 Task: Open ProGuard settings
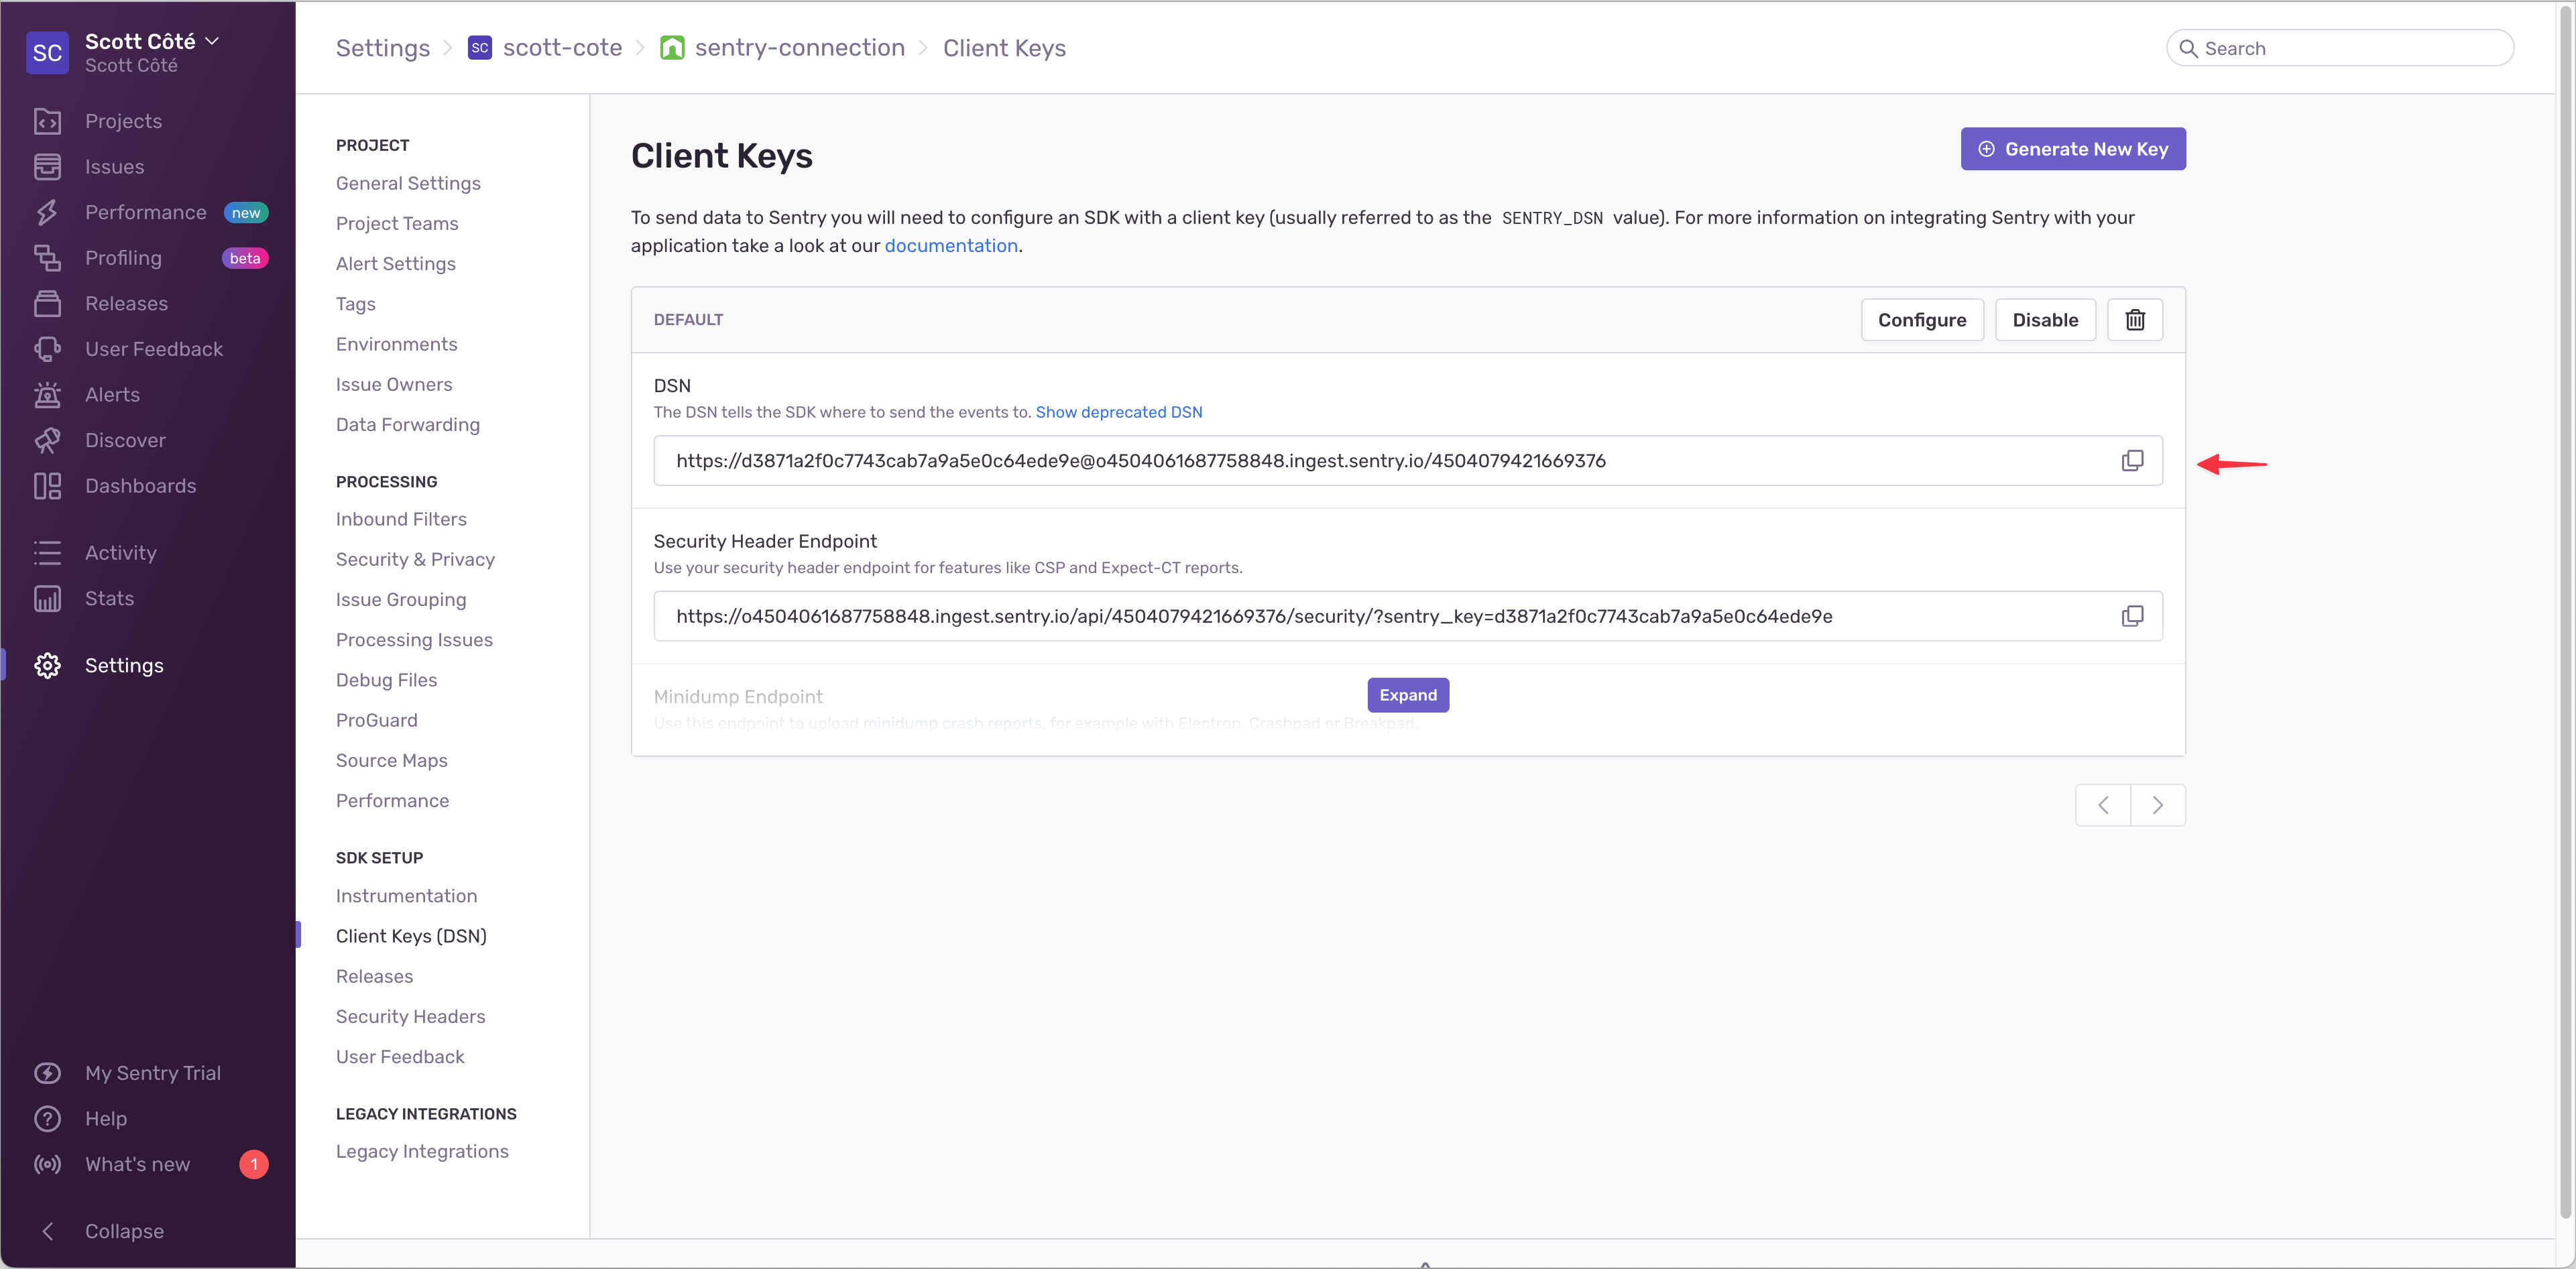coord(377,720)
